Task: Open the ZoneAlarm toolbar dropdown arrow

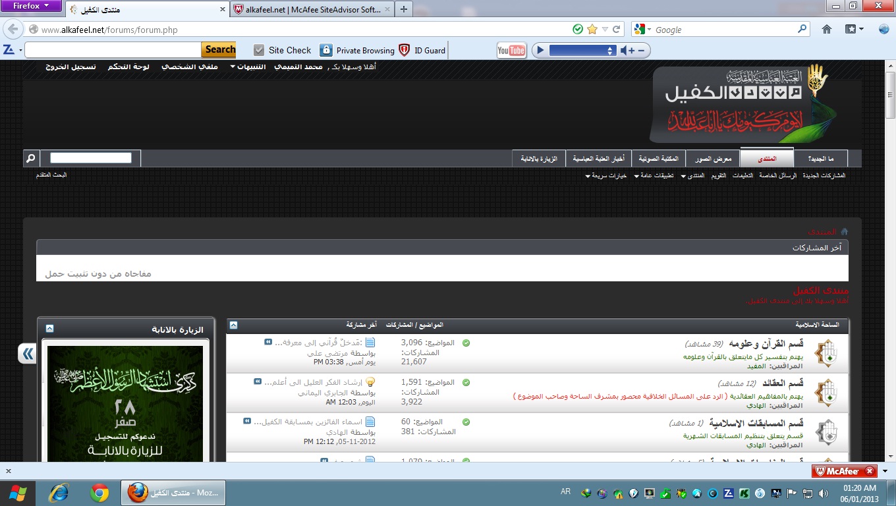Action: pyautogui.click(x=20, y=50)
